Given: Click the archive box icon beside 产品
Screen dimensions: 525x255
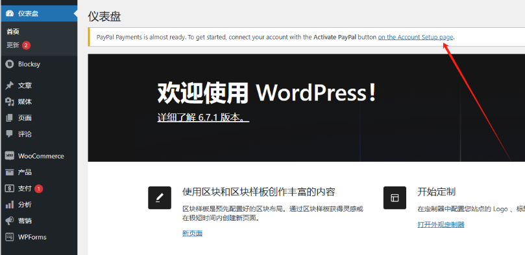Looking at the screenshot, I should (x=9, y=172).
